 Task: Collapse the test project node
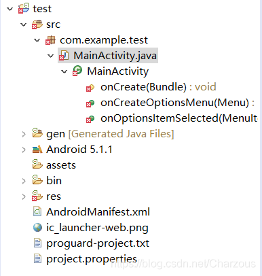[x=10, y=9]
